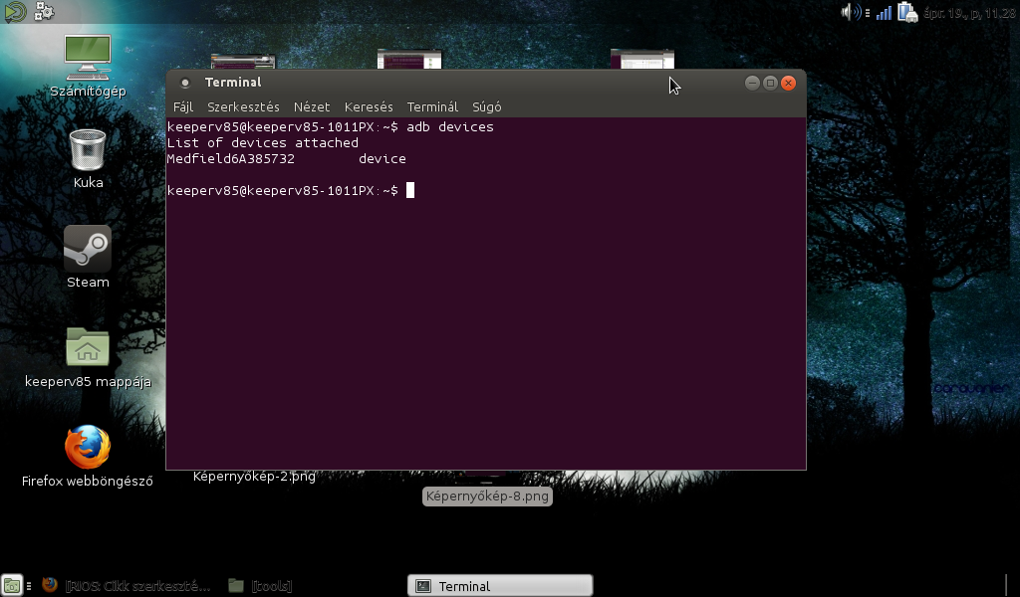Select right screenshot thumbnail behind the Terminal
1020x597 pixels.
642,60
